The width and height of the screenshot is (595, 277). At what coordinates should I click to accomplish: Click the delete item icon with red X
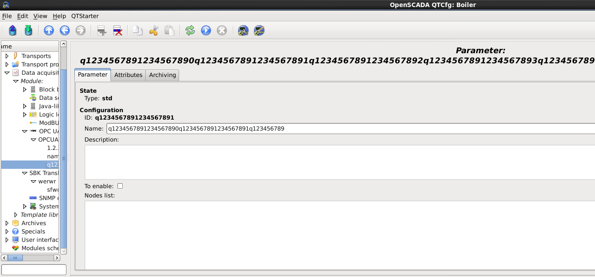click(x=118, y=30)
